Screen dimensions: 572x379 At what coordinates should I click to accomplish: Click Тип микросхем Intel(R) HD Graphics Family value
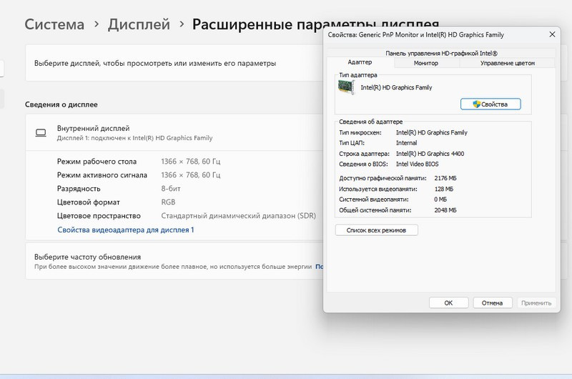(432, 132)
